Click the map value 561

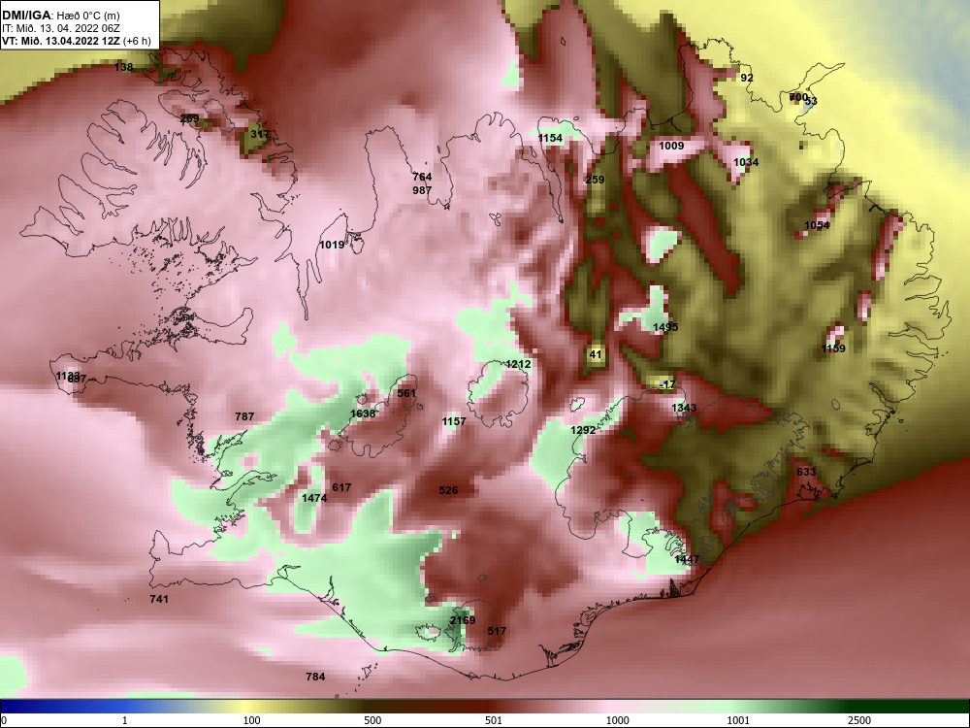click(x=407, y=393)
